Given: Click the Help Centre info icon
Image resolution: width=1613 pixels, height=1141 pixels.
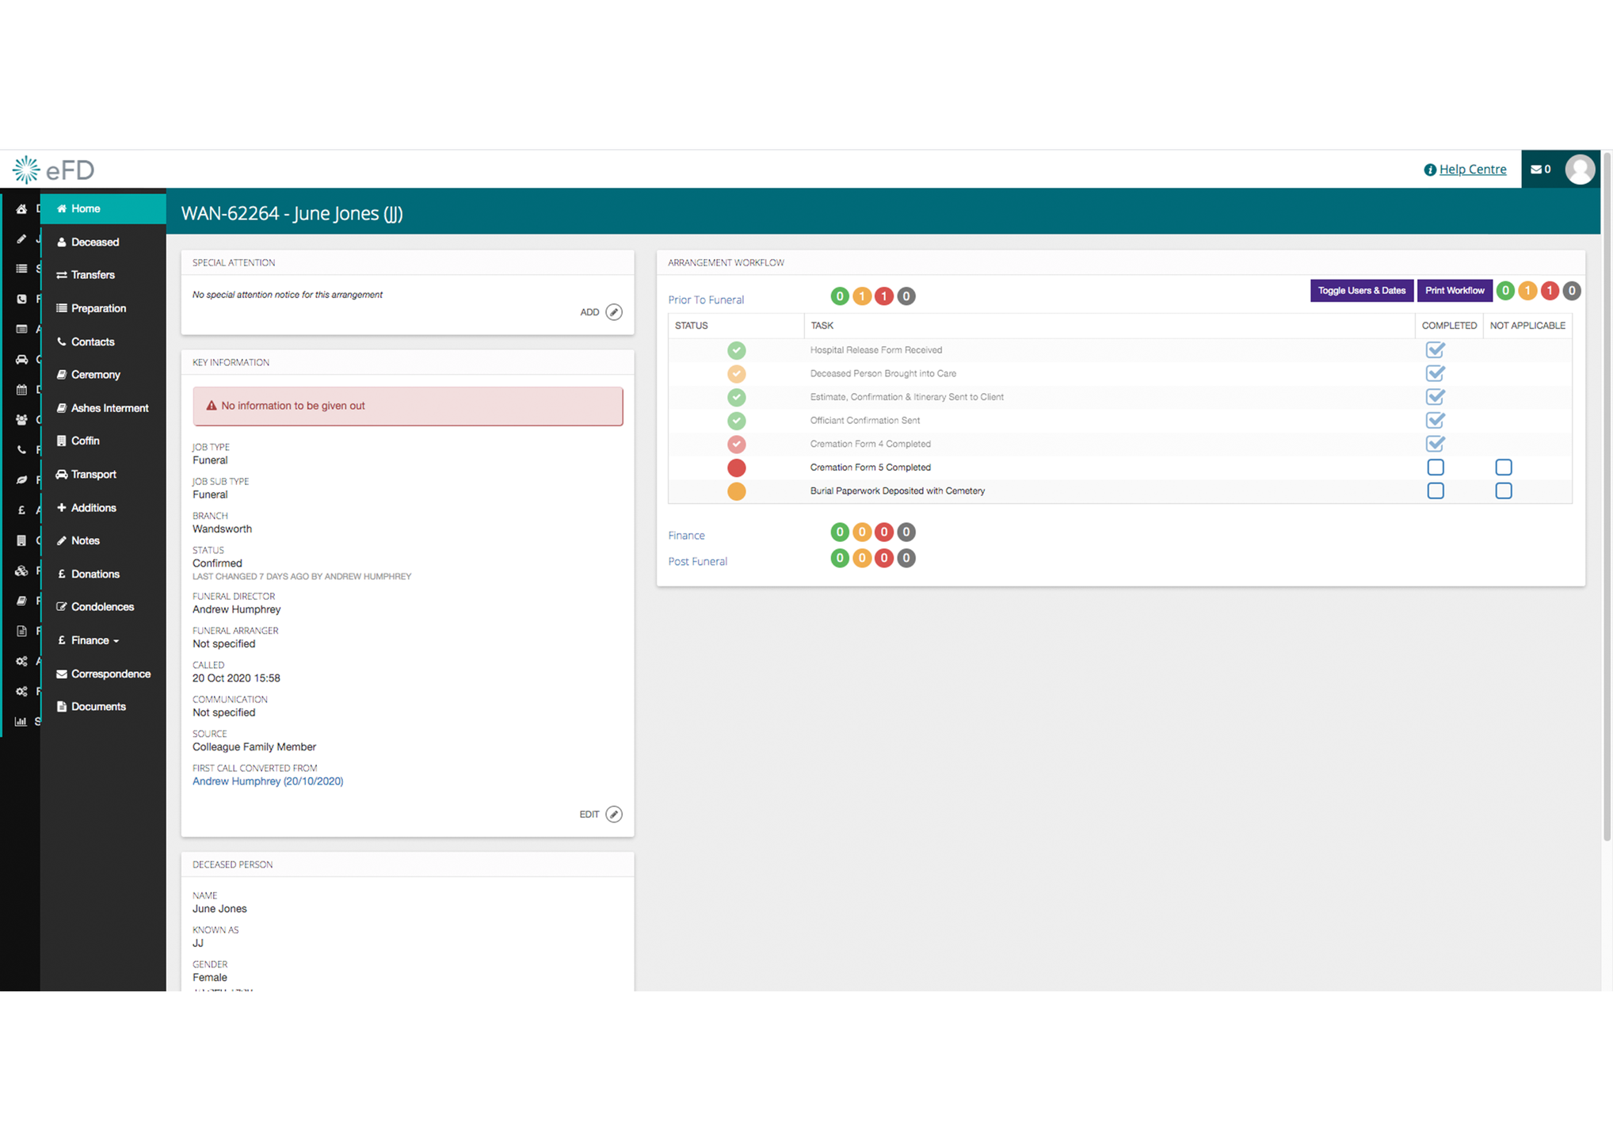Looking at the screenshot, I should pos(1430,170).
